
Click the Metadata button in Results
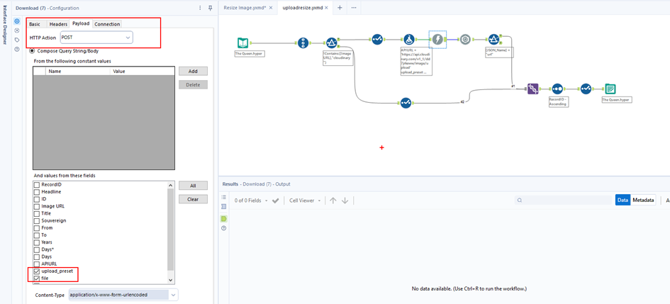(x=643, y=201)
